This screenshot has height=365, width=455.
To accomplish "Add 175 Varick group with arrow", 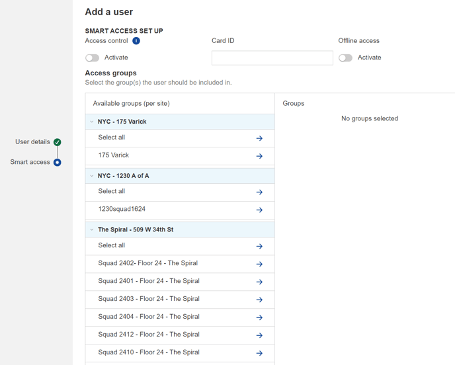I will (259, 156).
